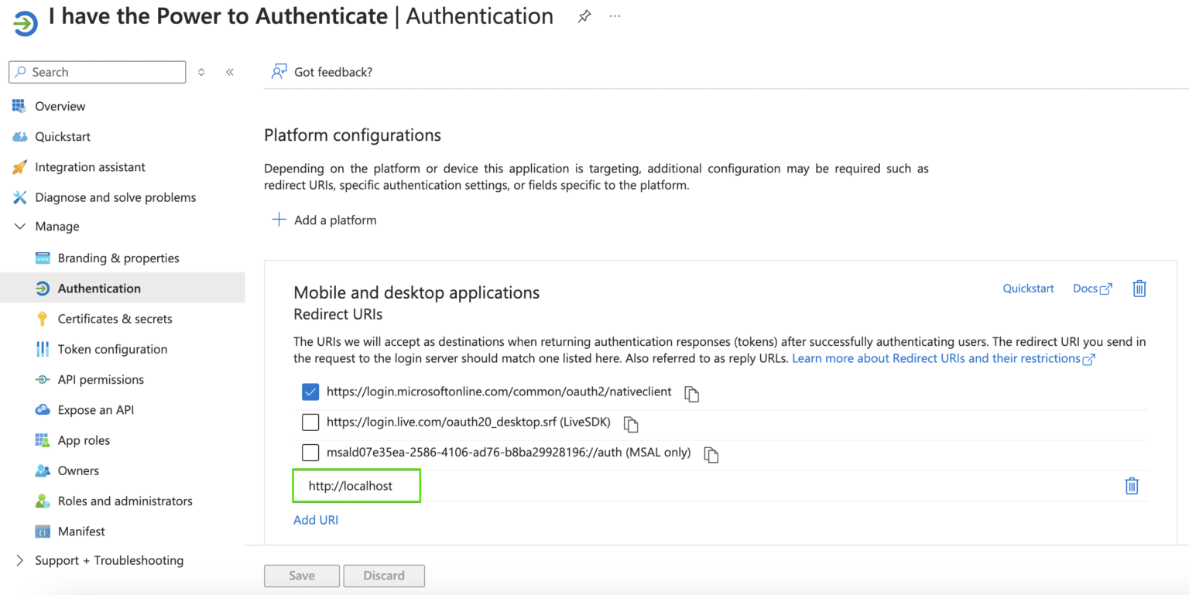This screenshot has width=1189, height=595.
Task: Expand Support + Troubleshooting
Action: pyautogui.click(x=19, y=559)
